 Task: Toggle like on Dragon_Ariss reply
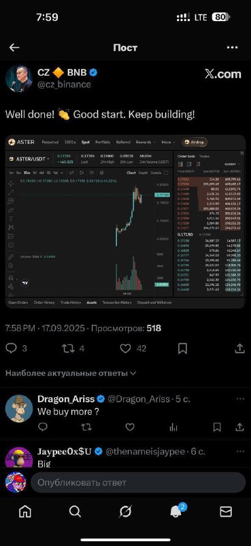point(130,427)
